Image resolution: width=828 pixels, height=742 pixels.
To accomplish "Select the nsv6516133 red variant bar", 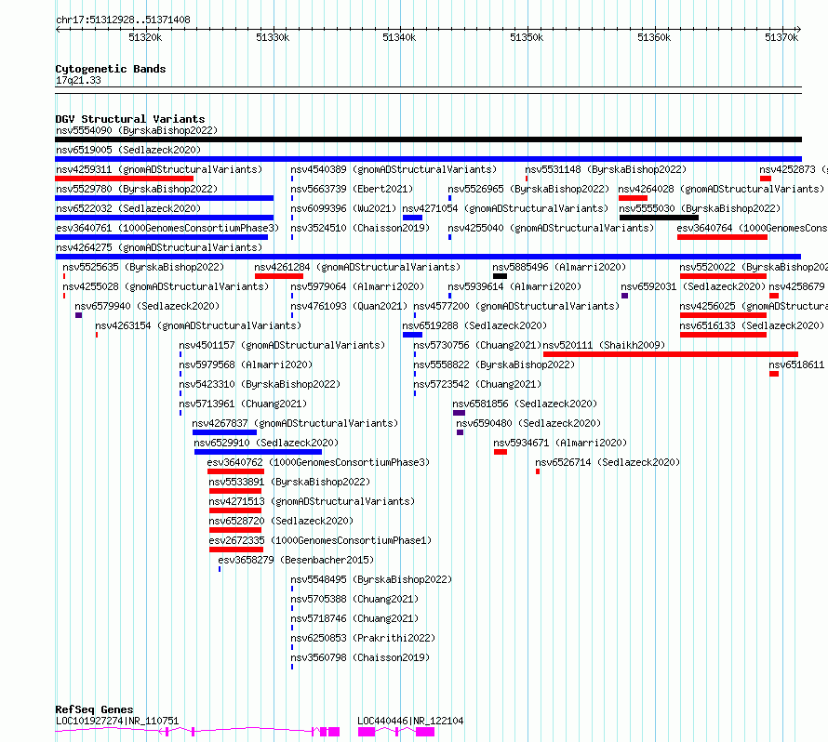I will 723,335.
